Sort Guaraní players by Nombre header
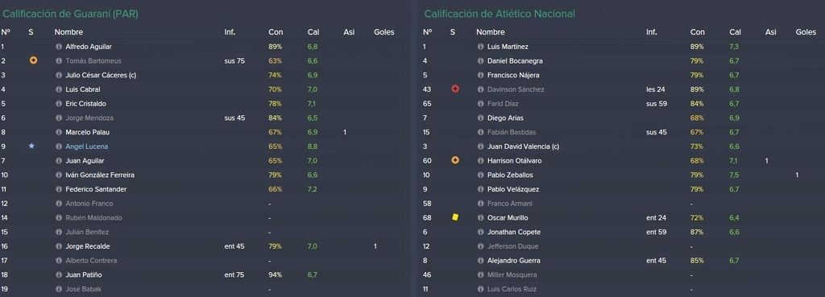This screenshot has height=297, width=825. (x=69, y=32)
